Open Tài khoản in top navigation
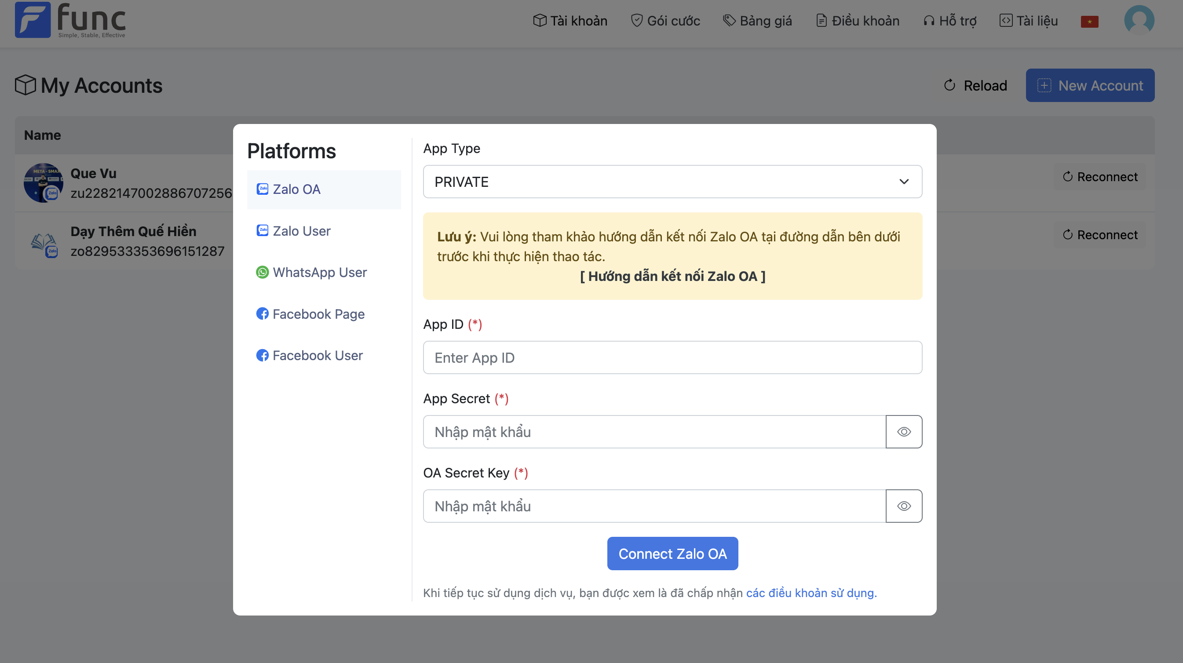The width and height of the screenshot is (1183, 663). point(570,21)
